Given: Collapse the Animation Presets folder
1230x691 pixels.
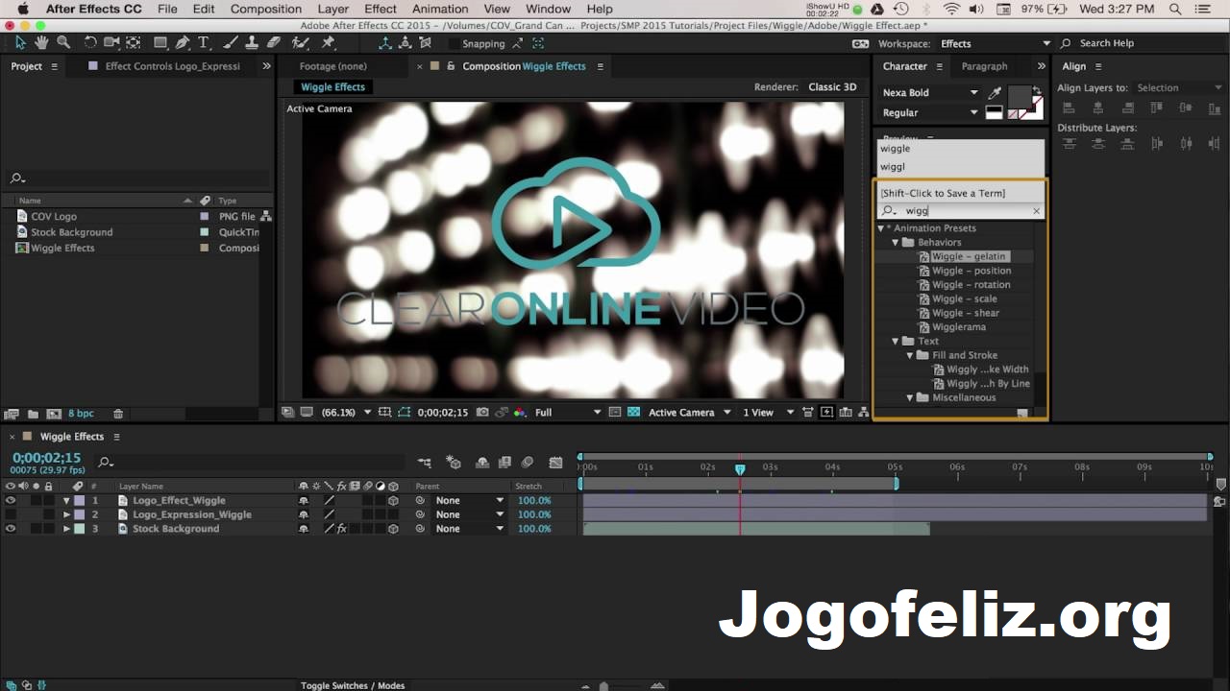Looking at the screenshot, I should tap(881, 228).
